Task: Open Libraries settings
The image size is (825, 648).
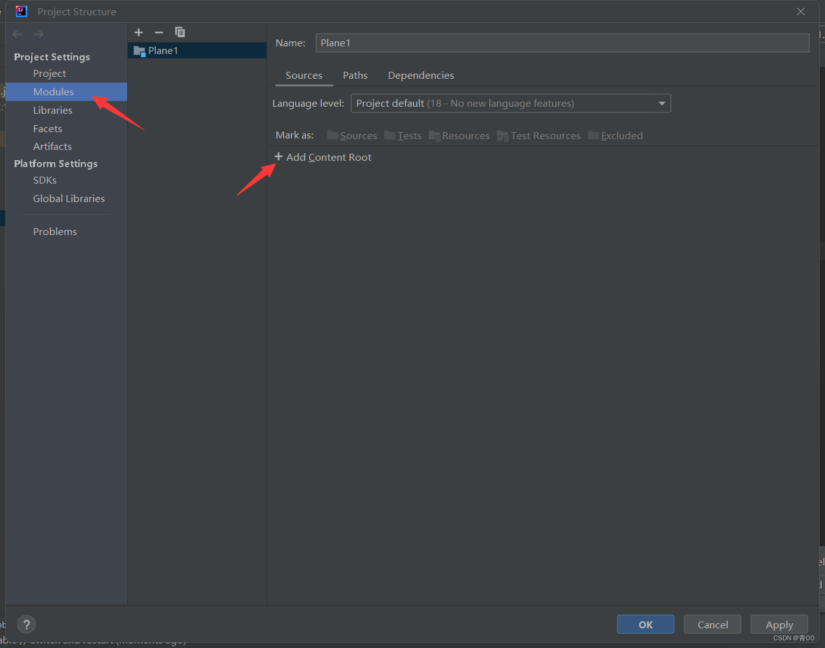Action: point(53,111)
